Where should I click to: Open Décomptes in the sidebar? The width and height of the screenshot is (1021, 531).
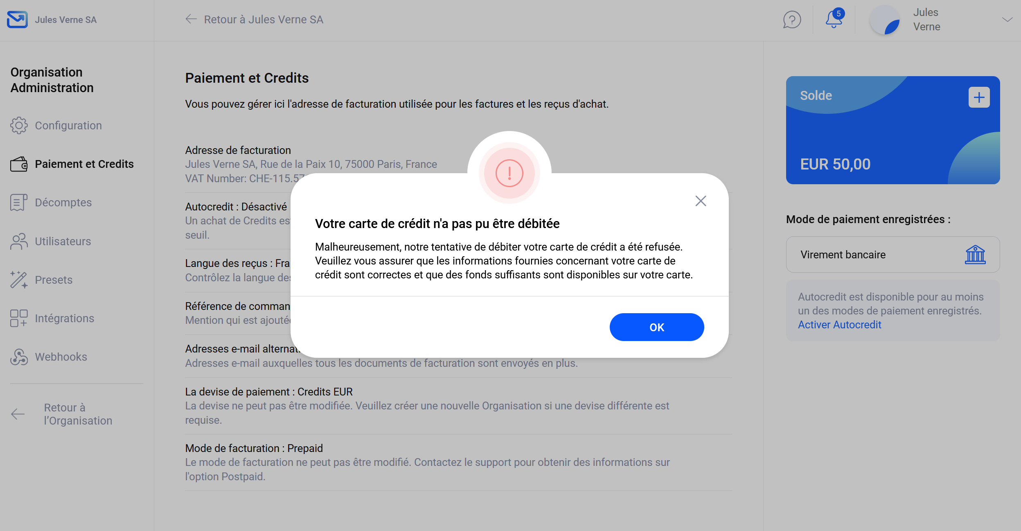pyautogui.click(x=63, y=202)
